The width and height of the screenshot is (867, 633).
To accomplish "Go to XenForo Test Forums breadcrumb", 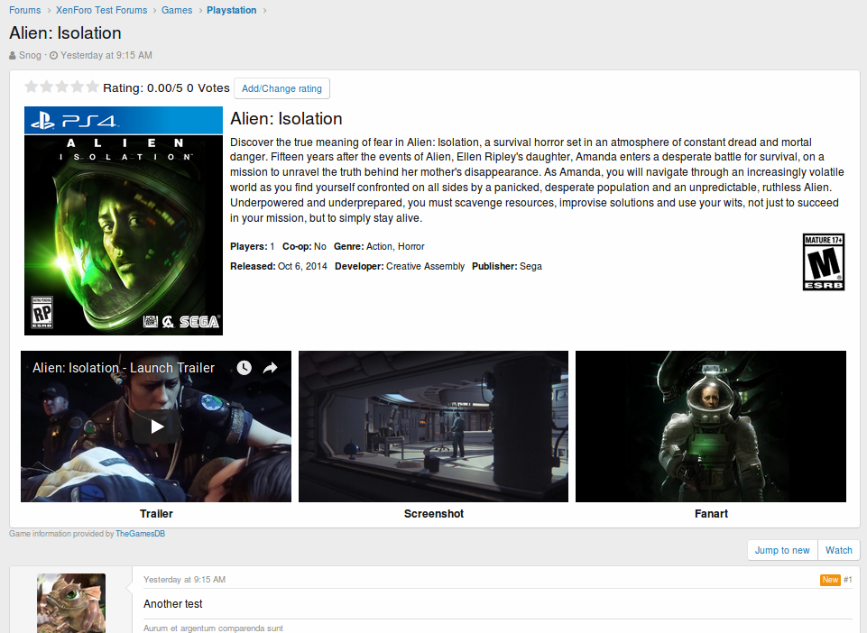I will coord(102,10).
